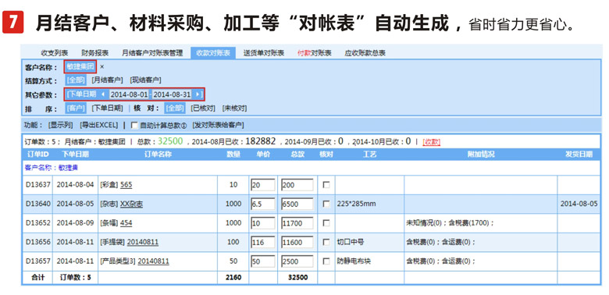Check 核对 box for order D13637
The width and height of the screenshot is (609, 295).
click(326, 185)
